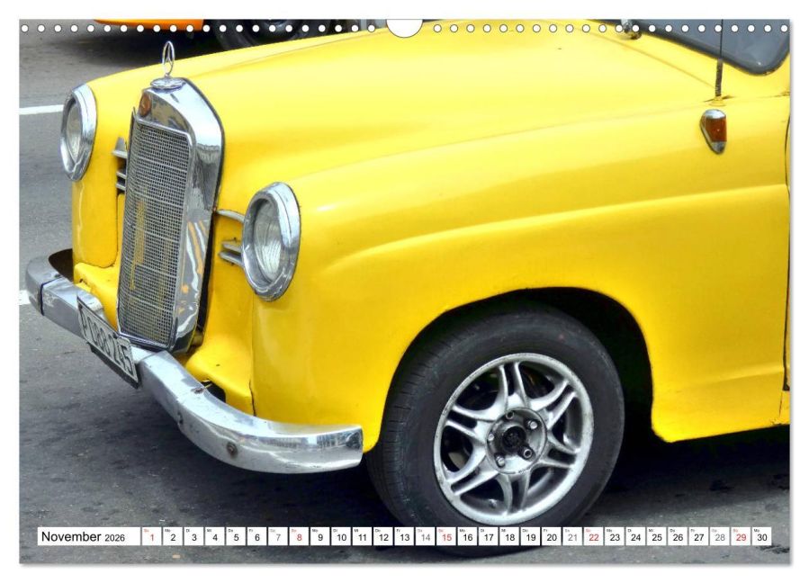Click the front license plate
809x583 pixels.
click(107, 339)
